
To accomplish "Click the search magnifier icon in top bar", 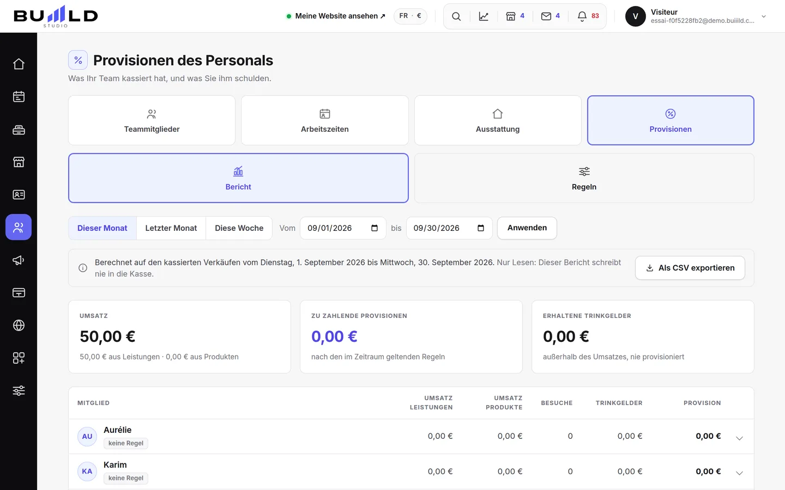I will tap(456, 16).
